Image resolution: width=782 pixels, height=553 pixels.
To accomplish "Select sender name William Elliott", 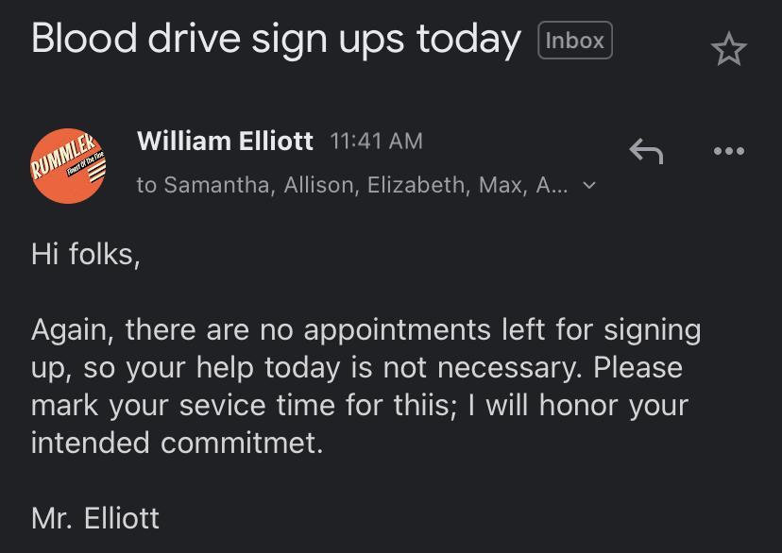I will click(225, 142).
